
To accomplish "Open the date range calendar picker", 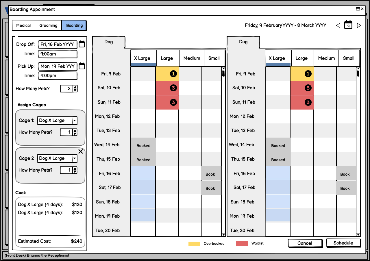I will 348,25.
